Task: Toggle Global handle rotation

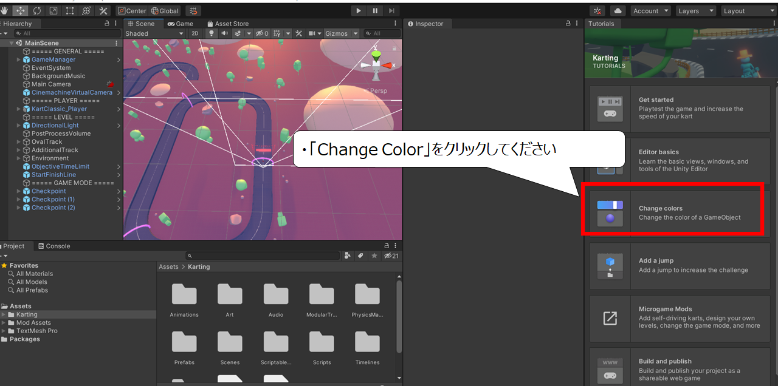Action: point(165,11)
